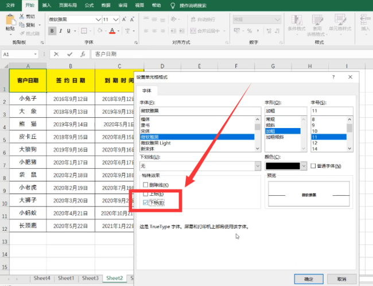The height and width of the screenshot is (286, 373).
Task: Click the Fill Color bucket icon
Action: [100, 30]
